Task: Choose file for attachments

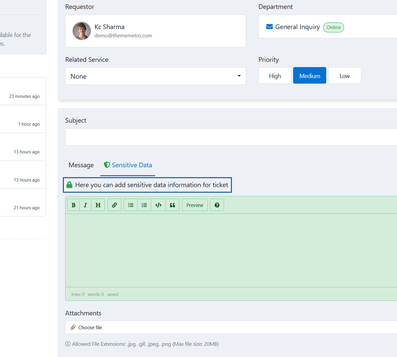Action: pos(90,328)
